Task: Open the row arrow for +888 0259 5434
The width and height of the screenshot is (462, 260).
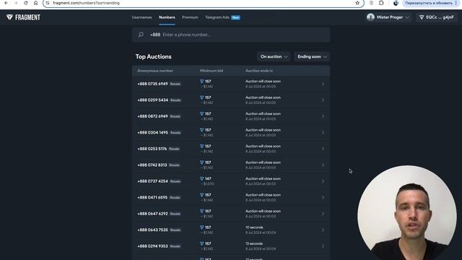Action: click(x=323, y=100)
